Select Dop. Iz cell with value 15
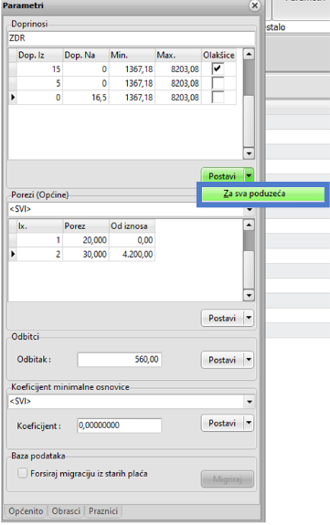This screenshot has width=330, height=525. pos(39,69)
